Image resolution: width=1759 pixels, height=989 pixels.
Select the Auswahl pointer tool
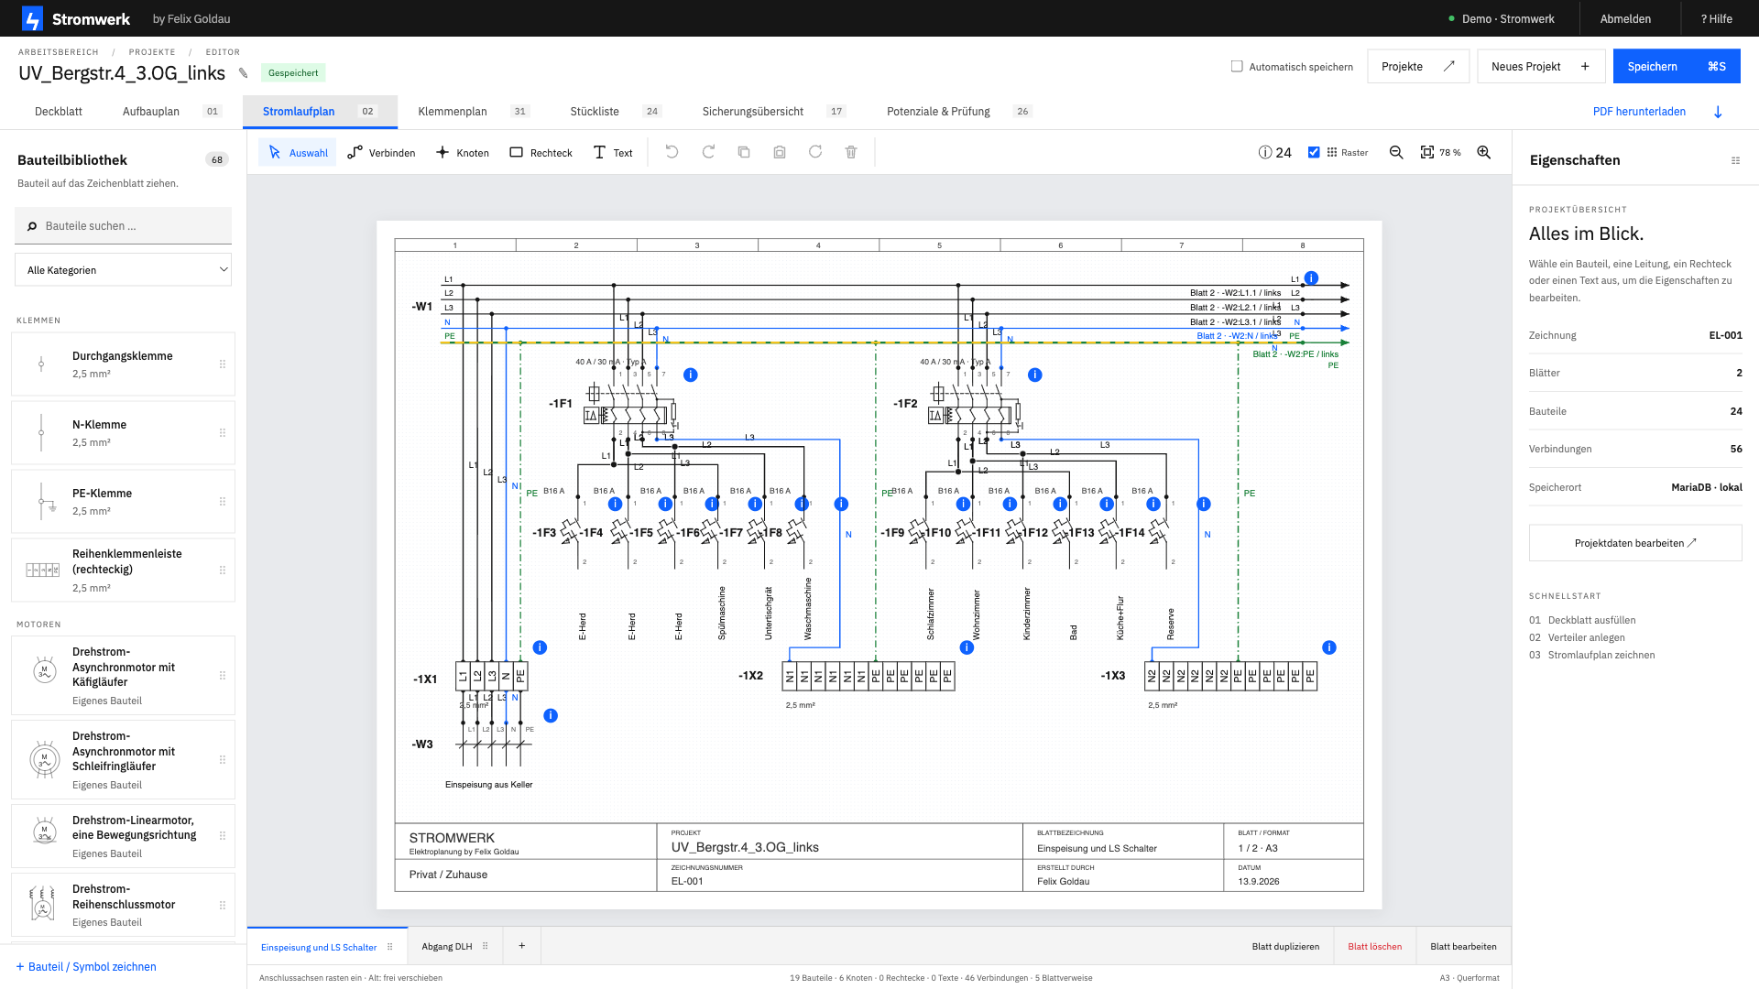coord(298,153)
